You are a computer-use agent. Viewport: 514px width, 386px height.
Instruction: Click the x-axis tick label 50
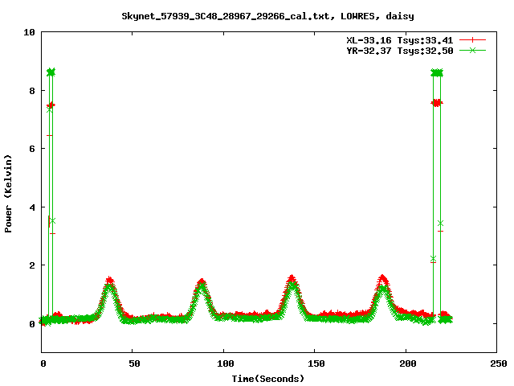134,363
